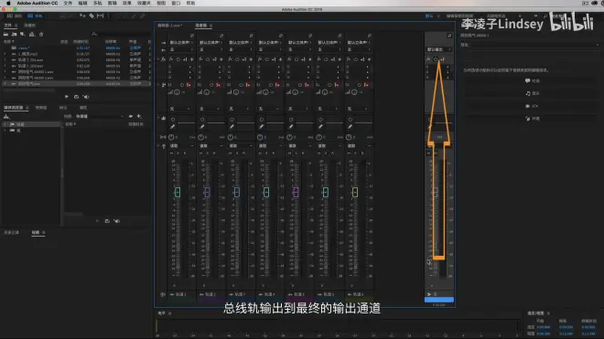Open the 文件 menu in the menu bar

(x=68, y=3)
